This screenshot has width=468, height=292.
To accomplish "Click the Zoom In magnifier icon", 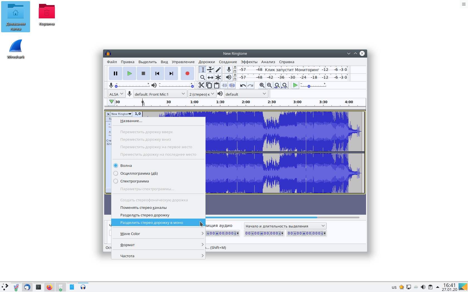I will pos(262,85).
